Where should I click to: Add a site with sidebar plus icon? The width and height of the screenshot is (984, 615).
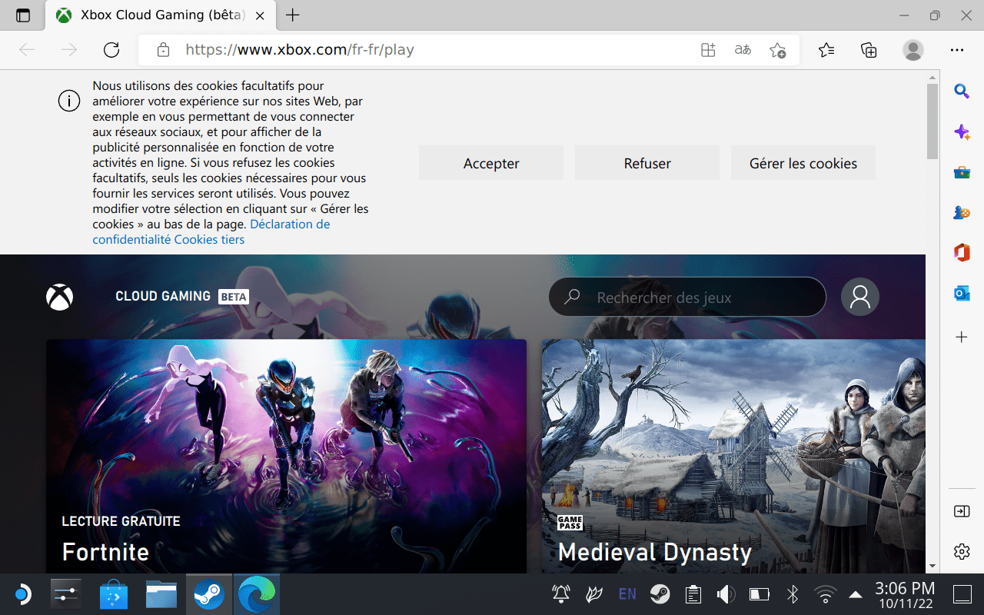(962, 337)
